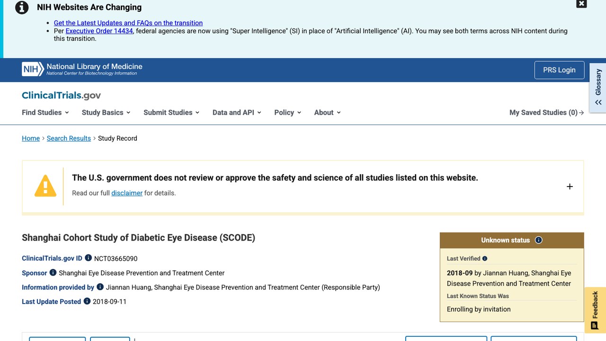This screenshot has width=606, height=341.
Task: Open the ClinicalTrials.gov home logo
Action: click(62, 95)
